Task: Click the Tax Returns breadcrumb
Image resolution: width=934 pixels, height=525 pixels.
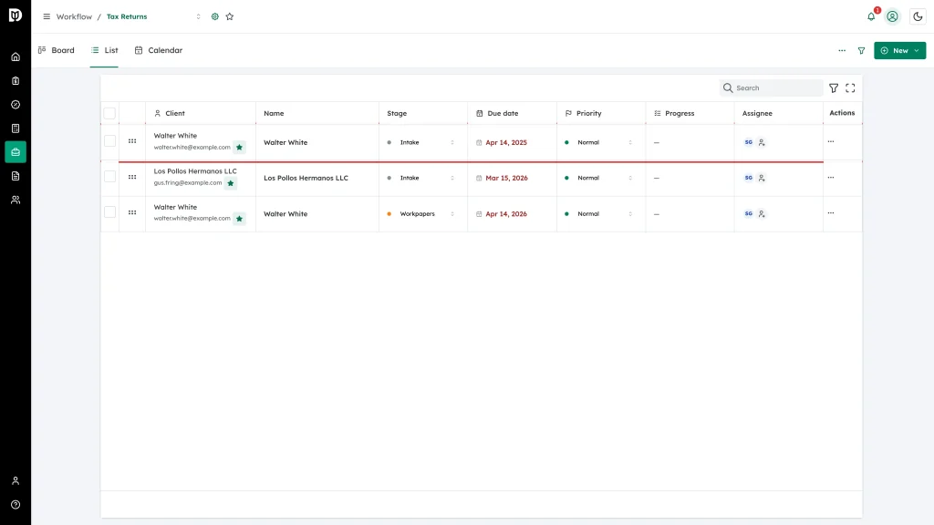Action: pos(127,16)
